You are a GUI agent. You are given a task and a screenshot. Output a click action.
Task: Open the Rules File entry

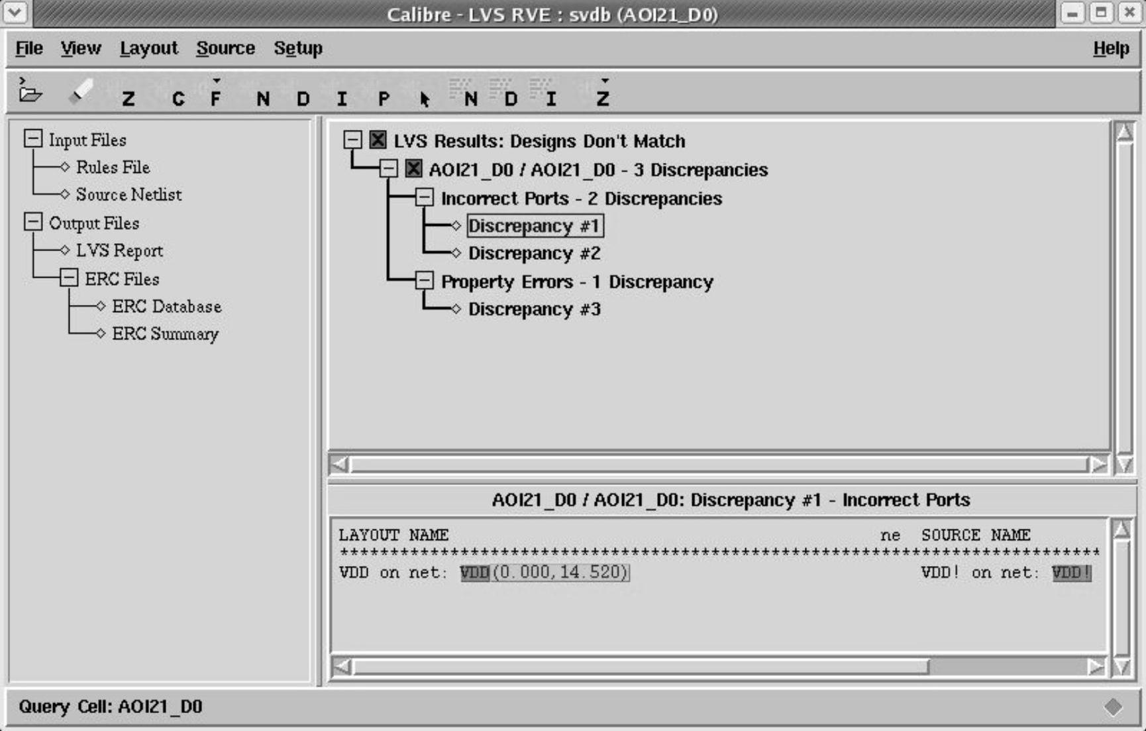113,167
